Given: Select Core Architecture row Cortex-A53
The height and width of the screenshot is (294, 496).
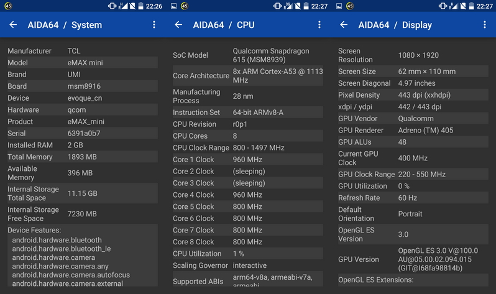Looking at the screenshot, I should (x=248, y=76).
